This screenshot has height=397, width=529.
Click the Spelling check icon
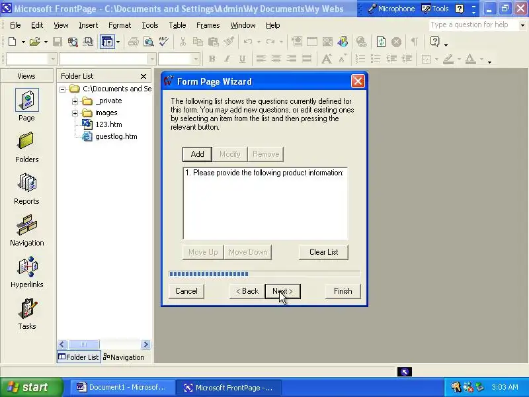tap(163, 42)
